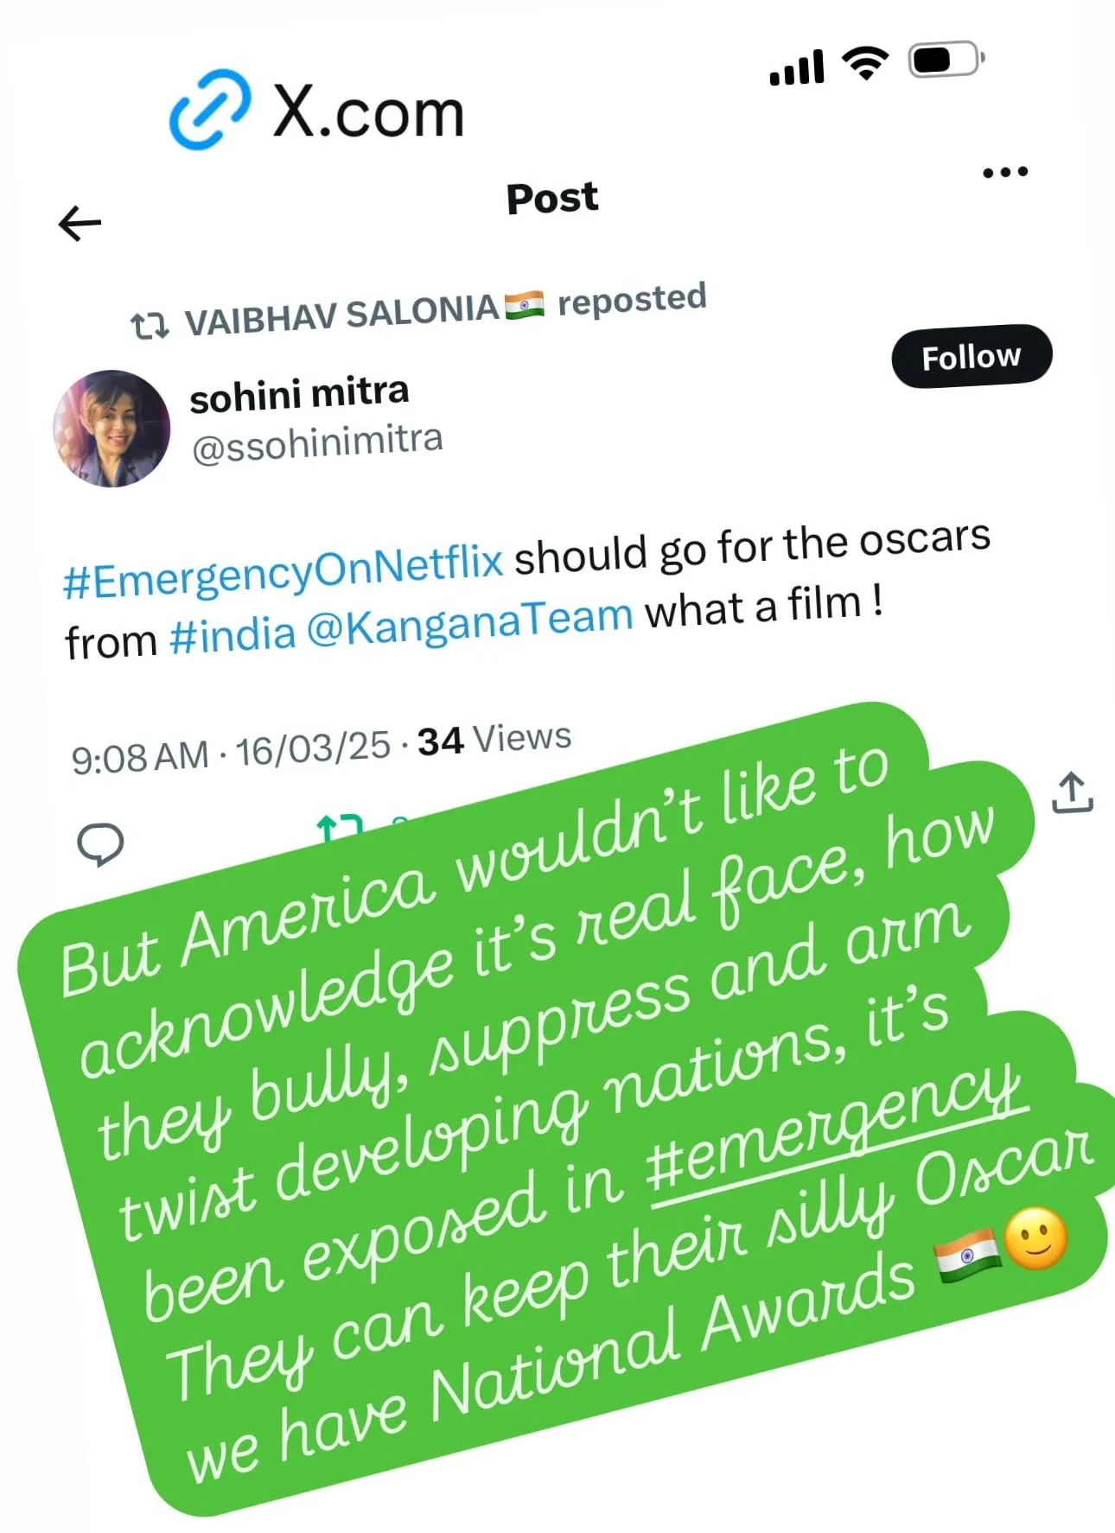The height and width of the screenshot is (1533, 1115).
Task: Tap the share upload icon
Action: point(1072,792)
